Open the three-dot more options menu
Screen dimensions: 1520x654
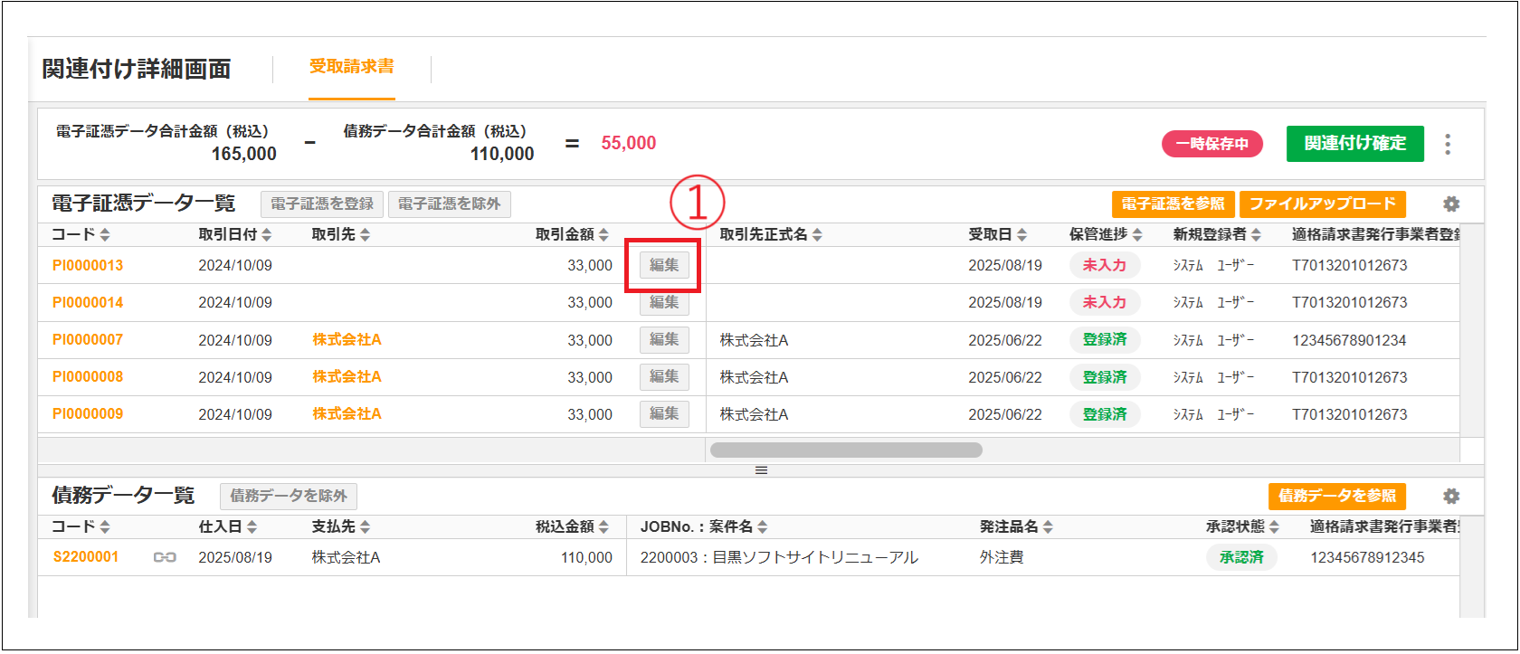(1448, 144)
